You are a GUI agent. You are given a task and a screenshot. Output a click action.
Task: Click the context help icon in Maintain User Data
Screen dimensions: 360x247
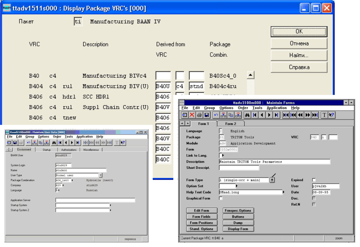123,143
